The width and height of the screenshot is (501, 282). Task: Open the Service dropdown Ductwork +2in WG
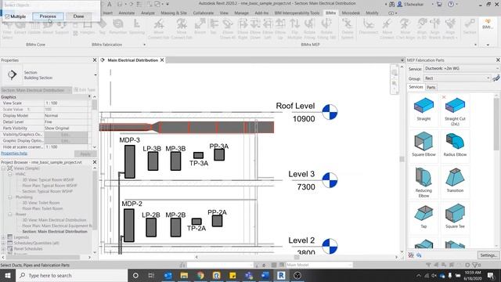click(x=461, y=68)
